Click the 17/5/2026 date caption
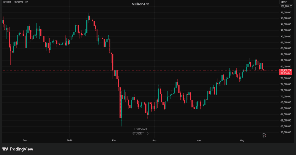Viewport: 296px width, 155px height. point(140,129)
